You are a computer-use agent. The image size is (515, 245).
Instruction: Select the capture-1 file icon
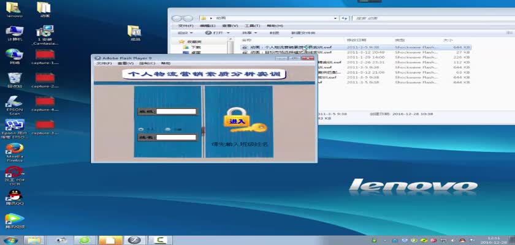tap(45, 56)
